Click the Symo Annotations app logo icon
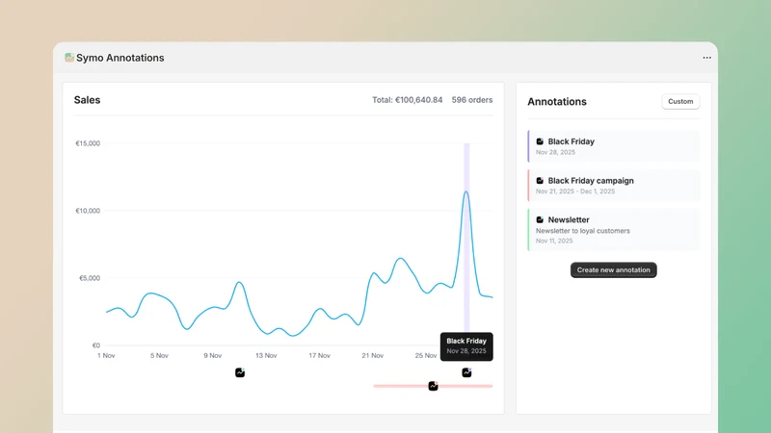 tap(69, 58)
